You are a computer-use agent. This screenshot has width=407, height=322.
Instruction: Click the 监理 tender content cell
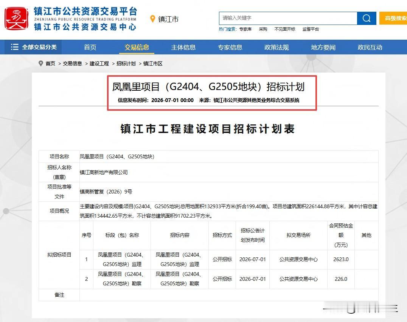[x=180, y=260]
